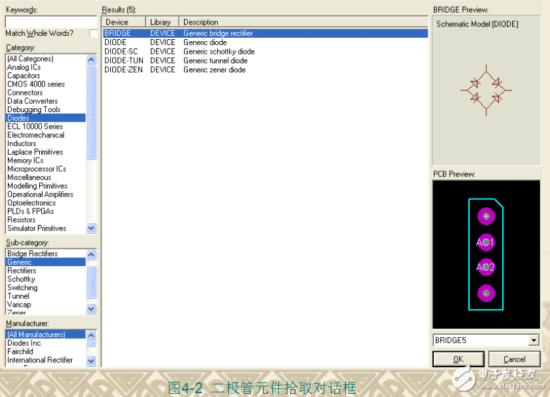550x397 pixels.
Task: Sort results by Library column header
Action: (162, 23)
